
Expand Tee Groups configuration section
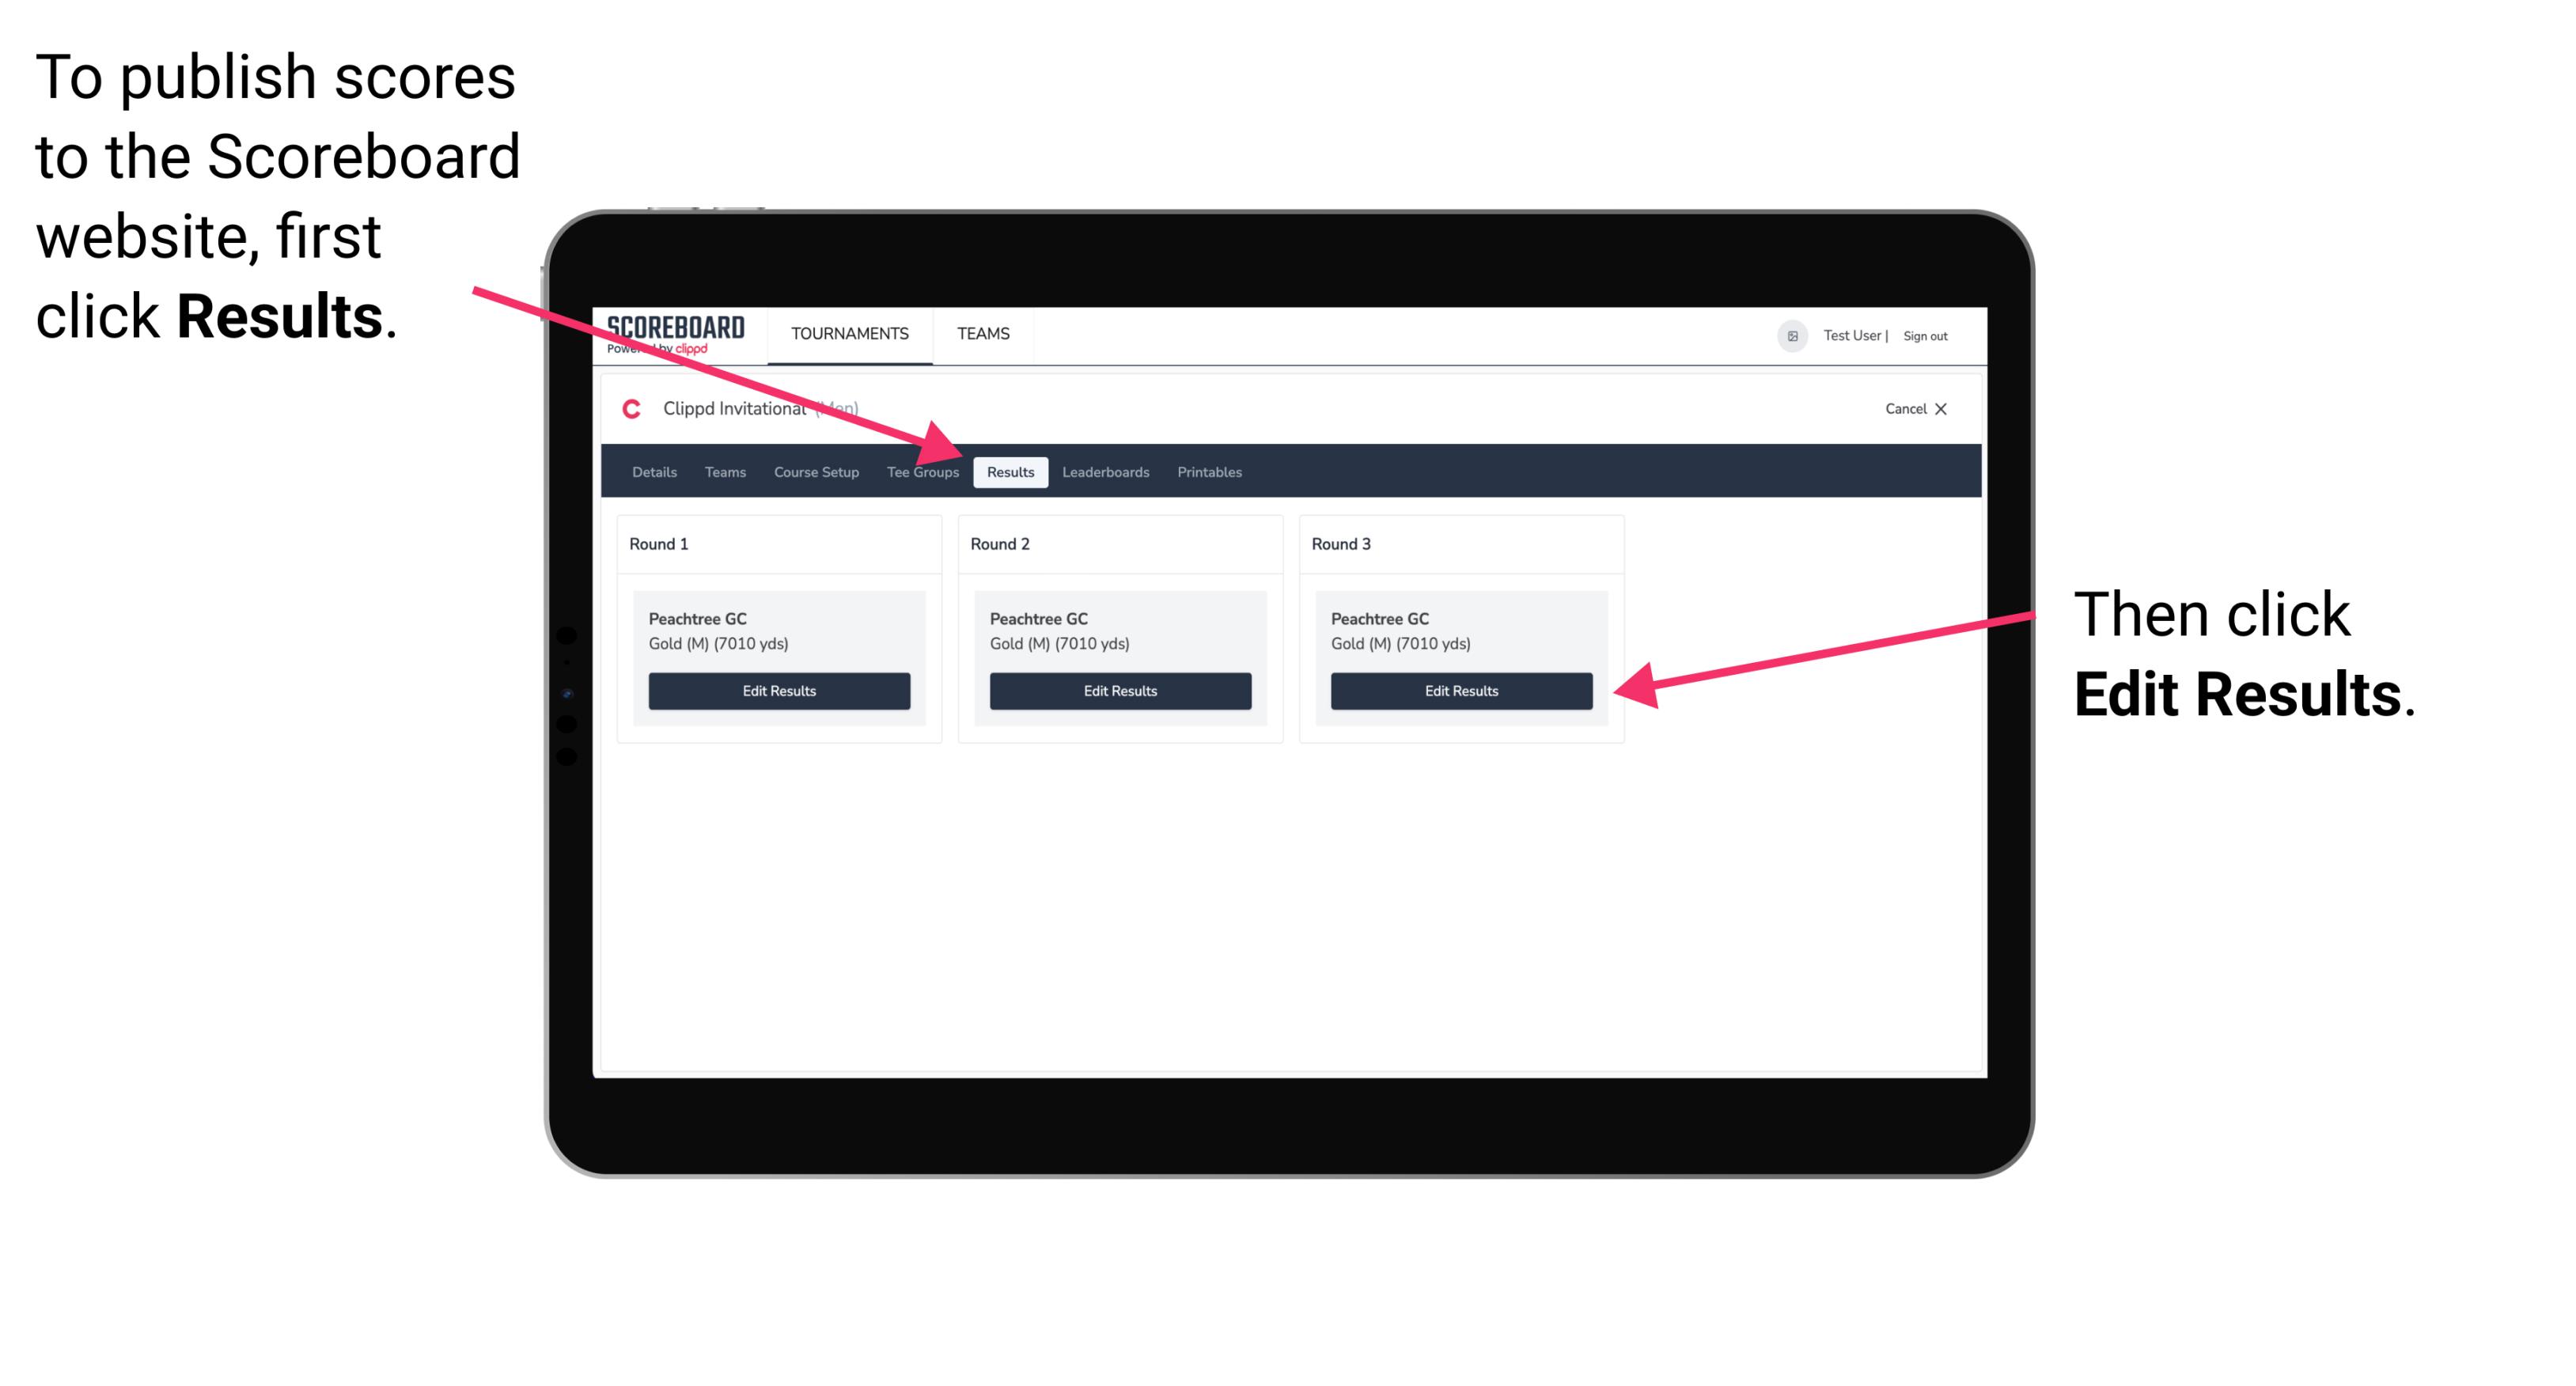click(922, 473)
